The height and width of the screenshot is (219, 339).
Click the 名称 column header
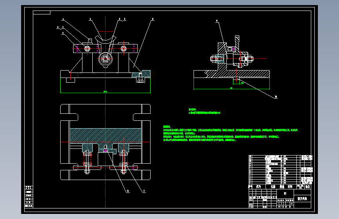point(273,186)
